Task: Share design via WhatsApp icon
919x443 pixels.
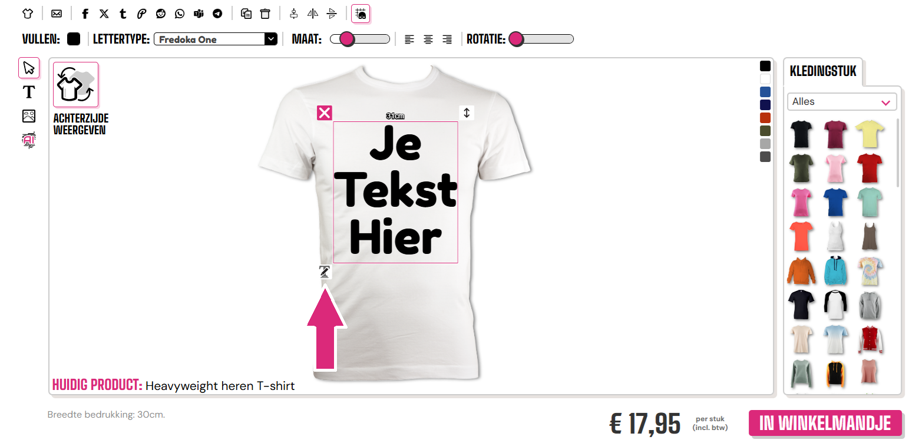Action: [x=180, y=14]
